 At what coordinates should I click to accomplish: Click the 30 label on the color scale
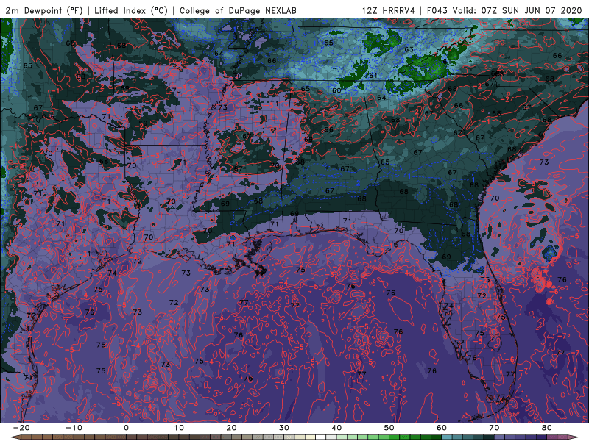[284, 428]
